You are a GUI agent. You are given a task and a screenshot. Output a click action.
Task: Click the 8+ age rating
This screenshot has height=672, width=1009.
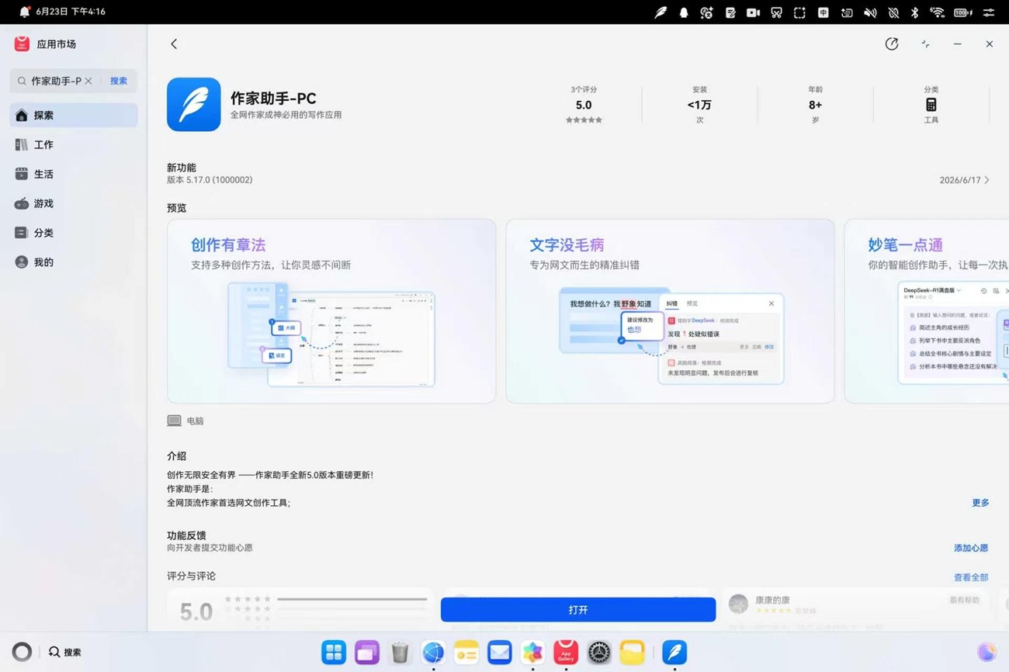pyautogui.click(x=815, y=105)
